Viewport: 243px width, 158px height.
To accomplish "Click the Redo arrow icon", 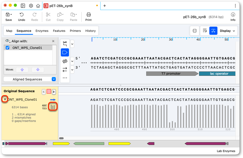I will (x=34, y=15).
